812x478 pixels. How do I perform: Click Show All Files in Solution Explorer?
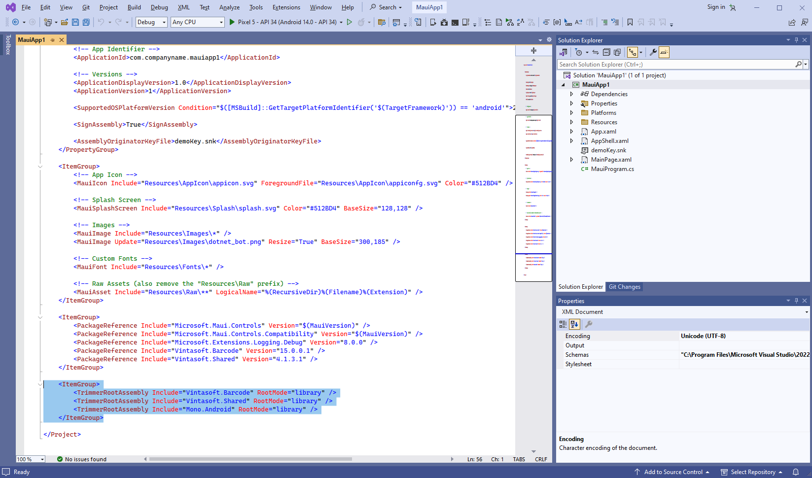pos(617,52)
